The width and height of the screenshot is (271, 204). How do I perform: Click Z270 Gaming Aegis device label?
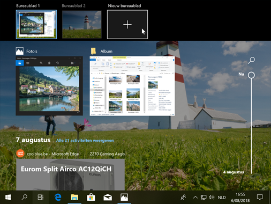(x=107, y=154)
